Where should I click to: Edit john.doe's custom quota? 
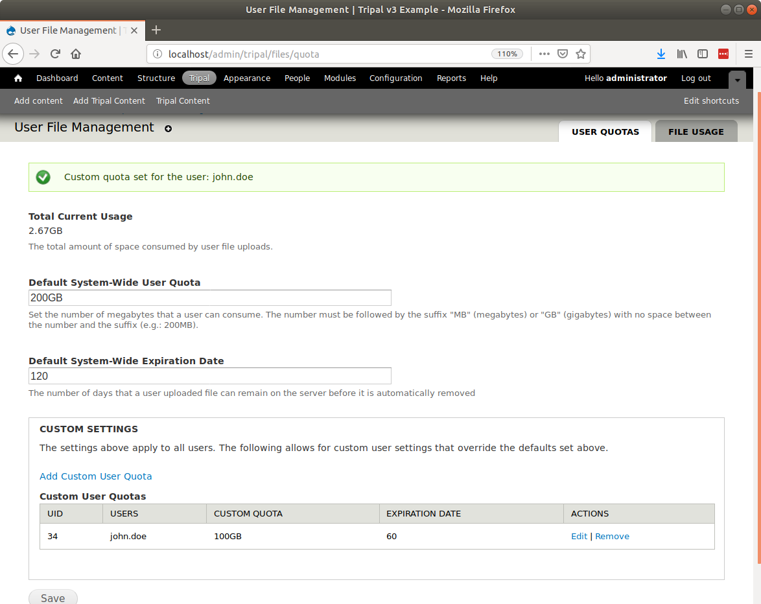pos(579,537)
